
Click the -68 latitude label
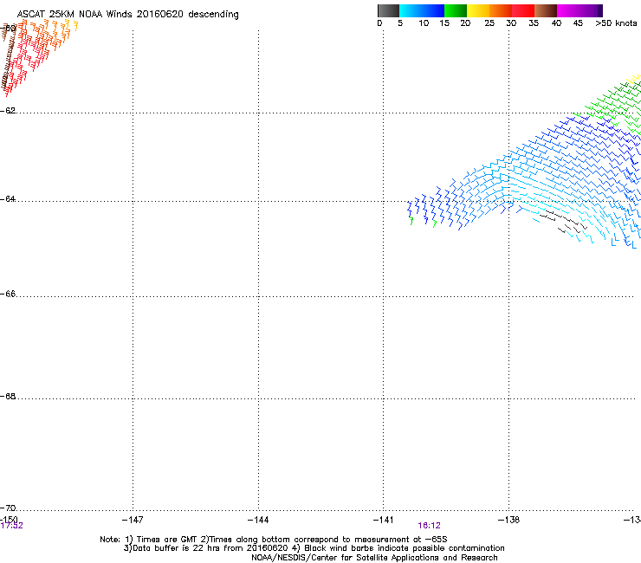coord(8,396)
